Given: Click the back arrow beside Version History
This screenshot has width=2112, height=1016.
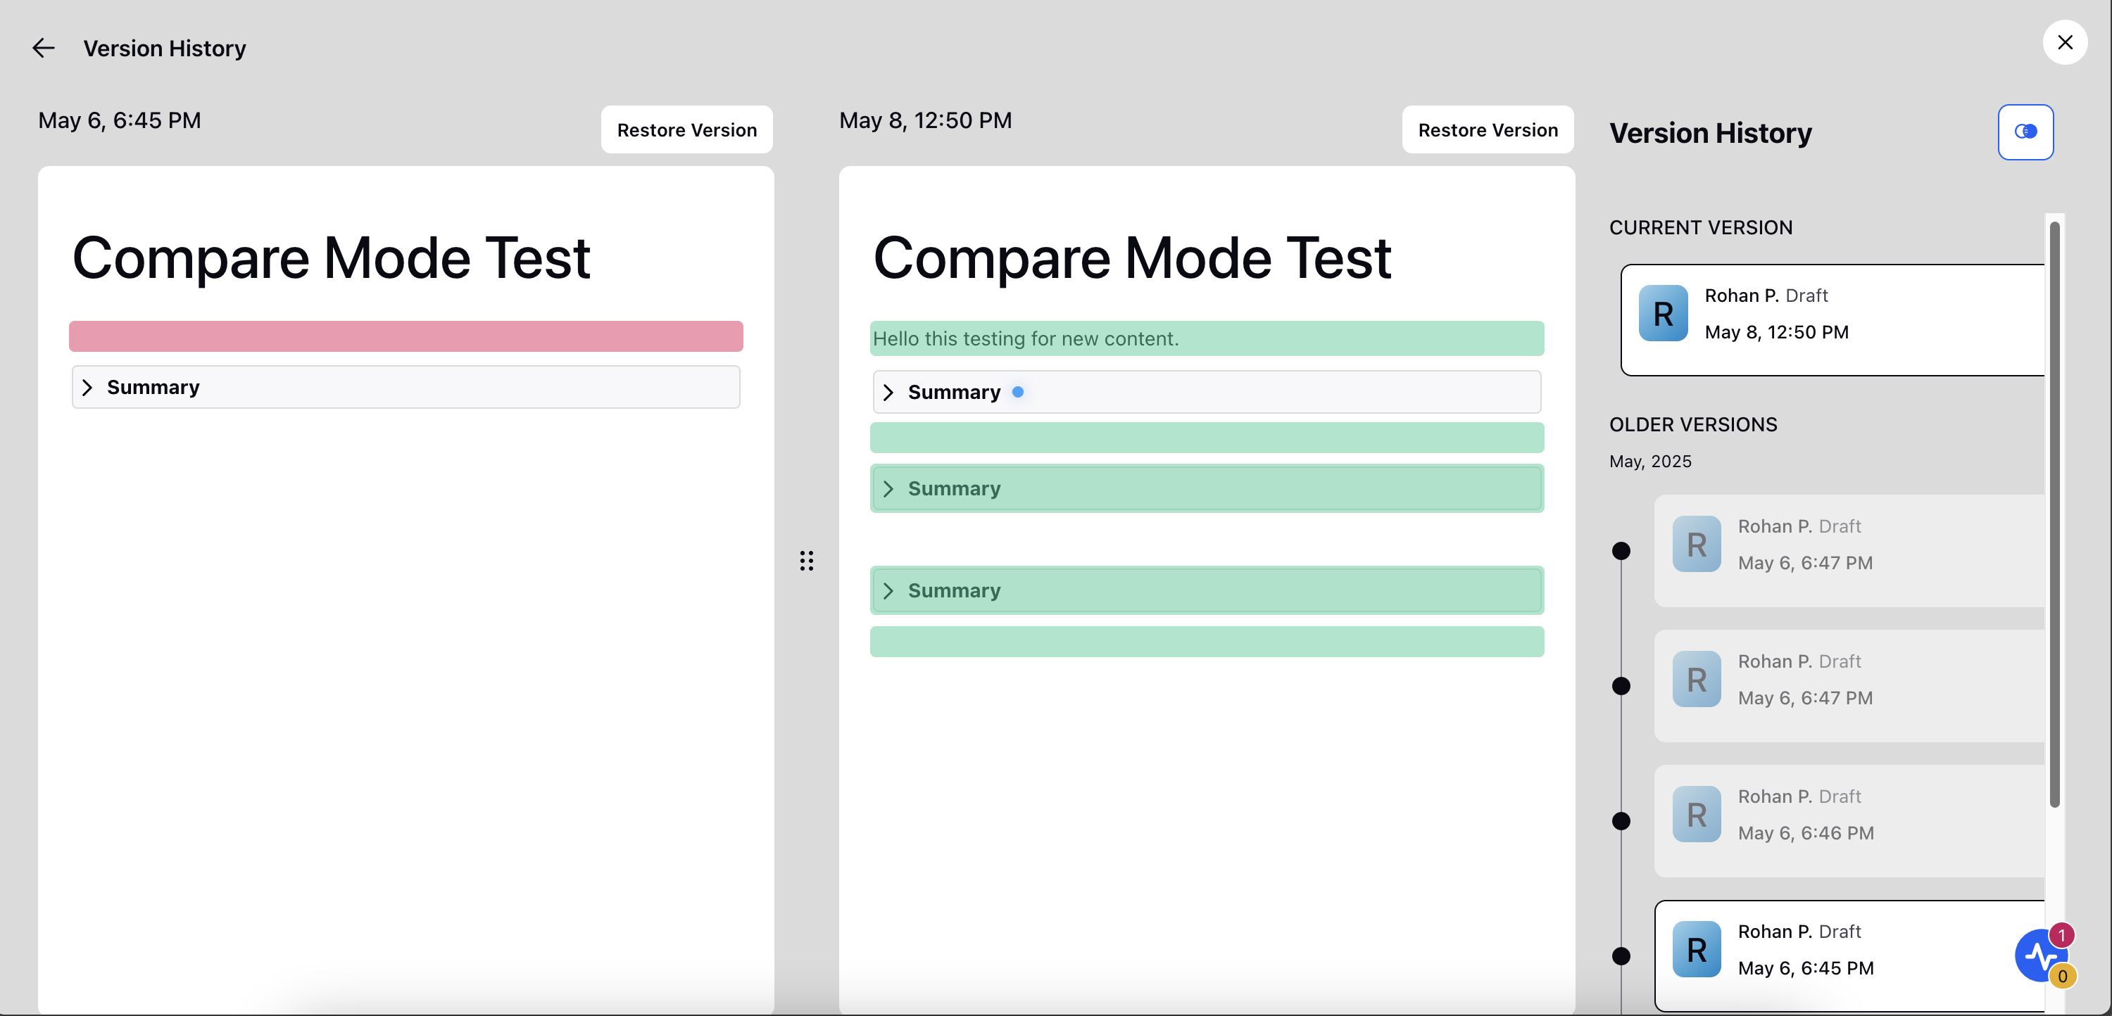Looking at the screenshot, I should pyautogui.click(x=44, y=49).
